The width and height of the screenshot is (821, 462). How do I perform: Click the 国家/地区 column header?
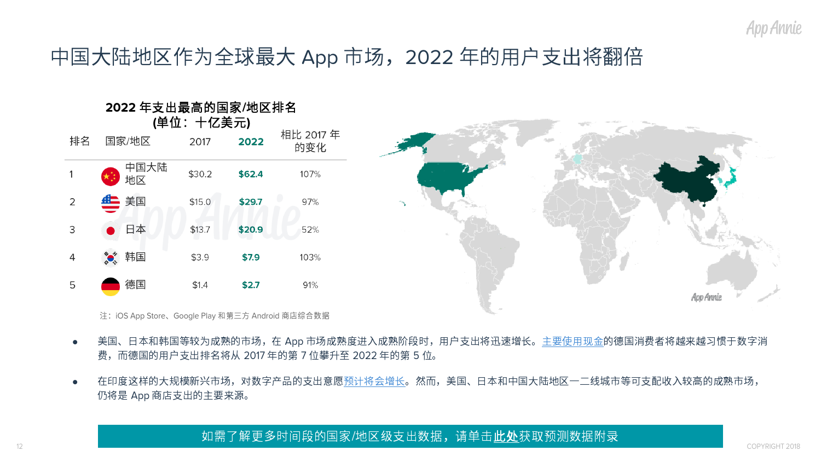[x=128, y=141]
